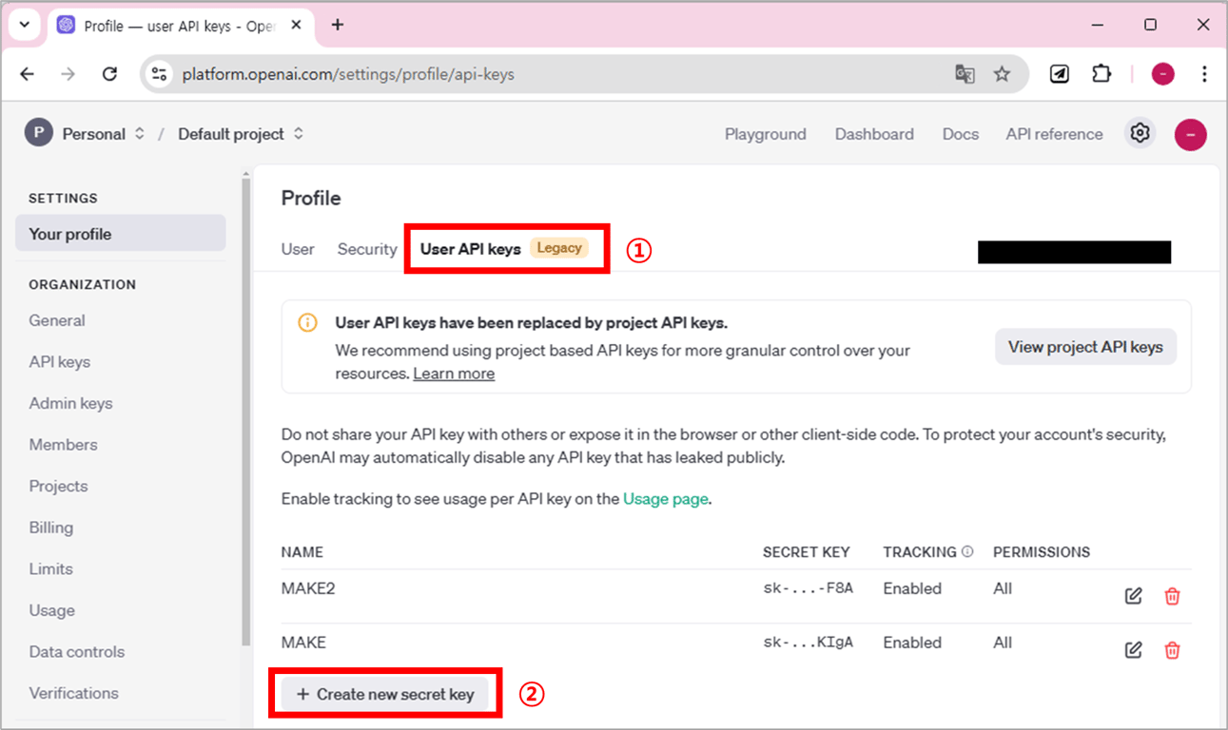Open Limits in the sidebar

click(50, 568)
